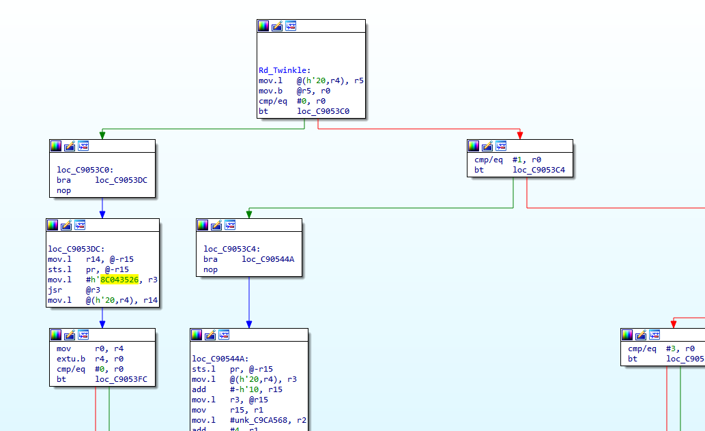Click the pencil icon on loc_C9053C4 node
Screen dimensions: 705x431
coord(216,225)
